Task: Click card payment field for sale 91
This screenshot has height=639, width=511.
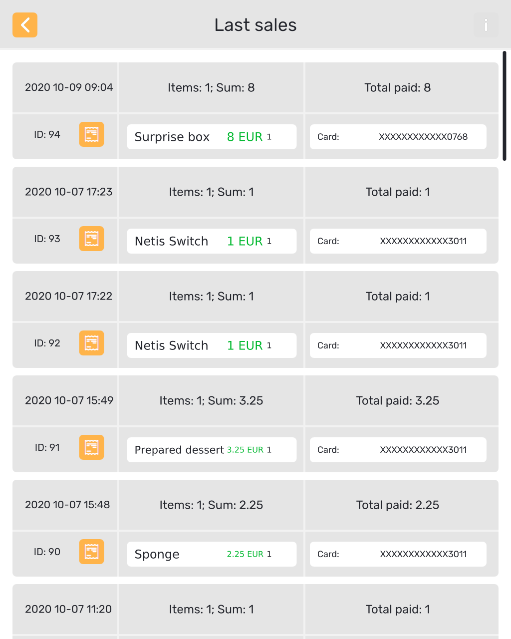Action: click(398, 450)
